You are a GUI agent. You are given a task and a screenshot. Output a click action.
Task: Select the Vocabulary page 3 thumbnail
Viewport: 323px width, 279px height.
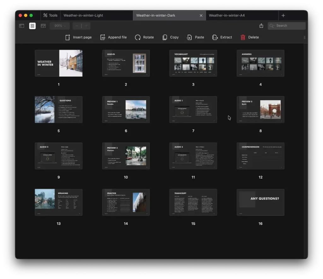[x=193, y=63]
